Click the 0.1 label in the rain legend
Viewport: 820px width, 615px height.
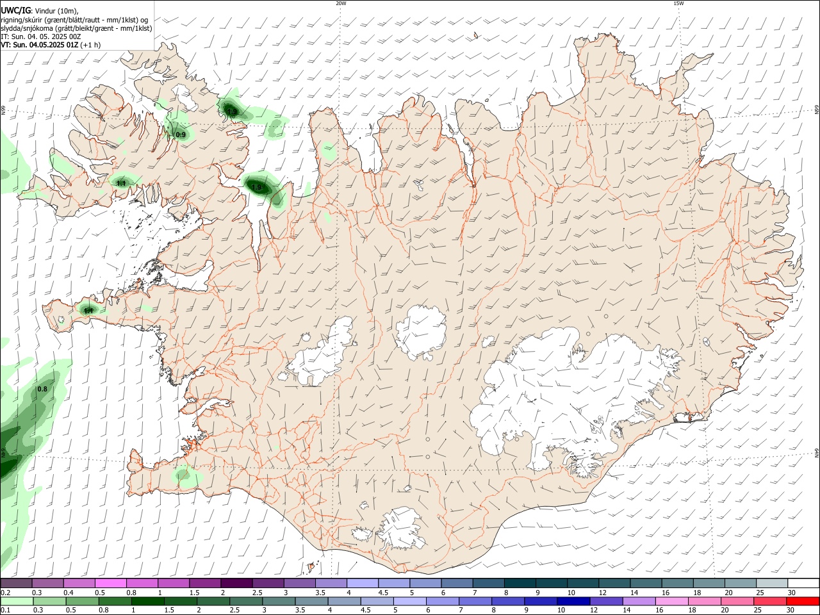point(5,610)
